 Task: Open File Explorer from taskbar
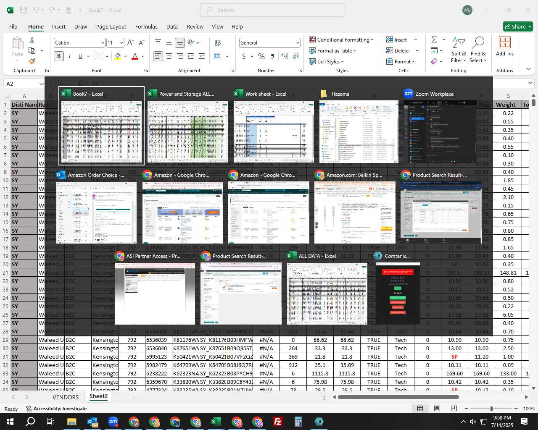[x=72, y=422]
